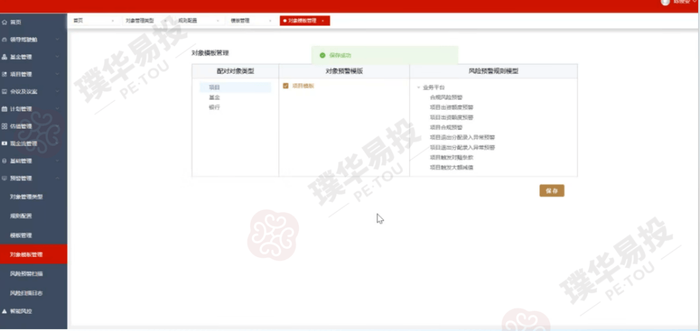This screenshot has height=331, width=700.
Task: Collapse the 预警管理 sidebar menu
Action: point(58,178)
